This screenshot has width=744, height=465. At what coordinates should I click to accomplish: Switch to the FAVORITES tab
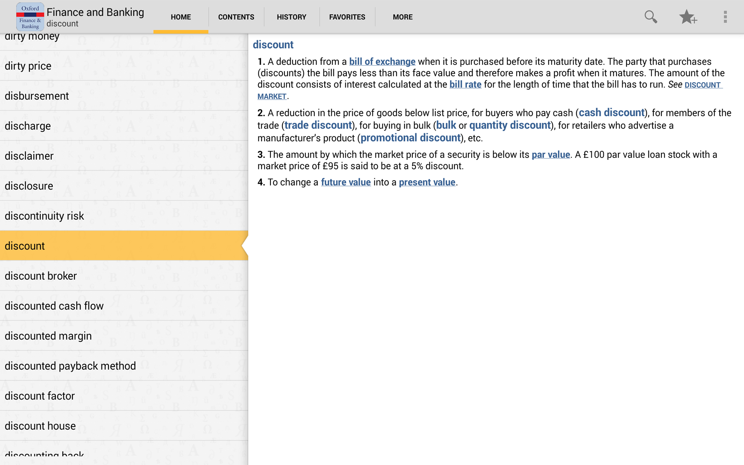click(x=347, y=17)
